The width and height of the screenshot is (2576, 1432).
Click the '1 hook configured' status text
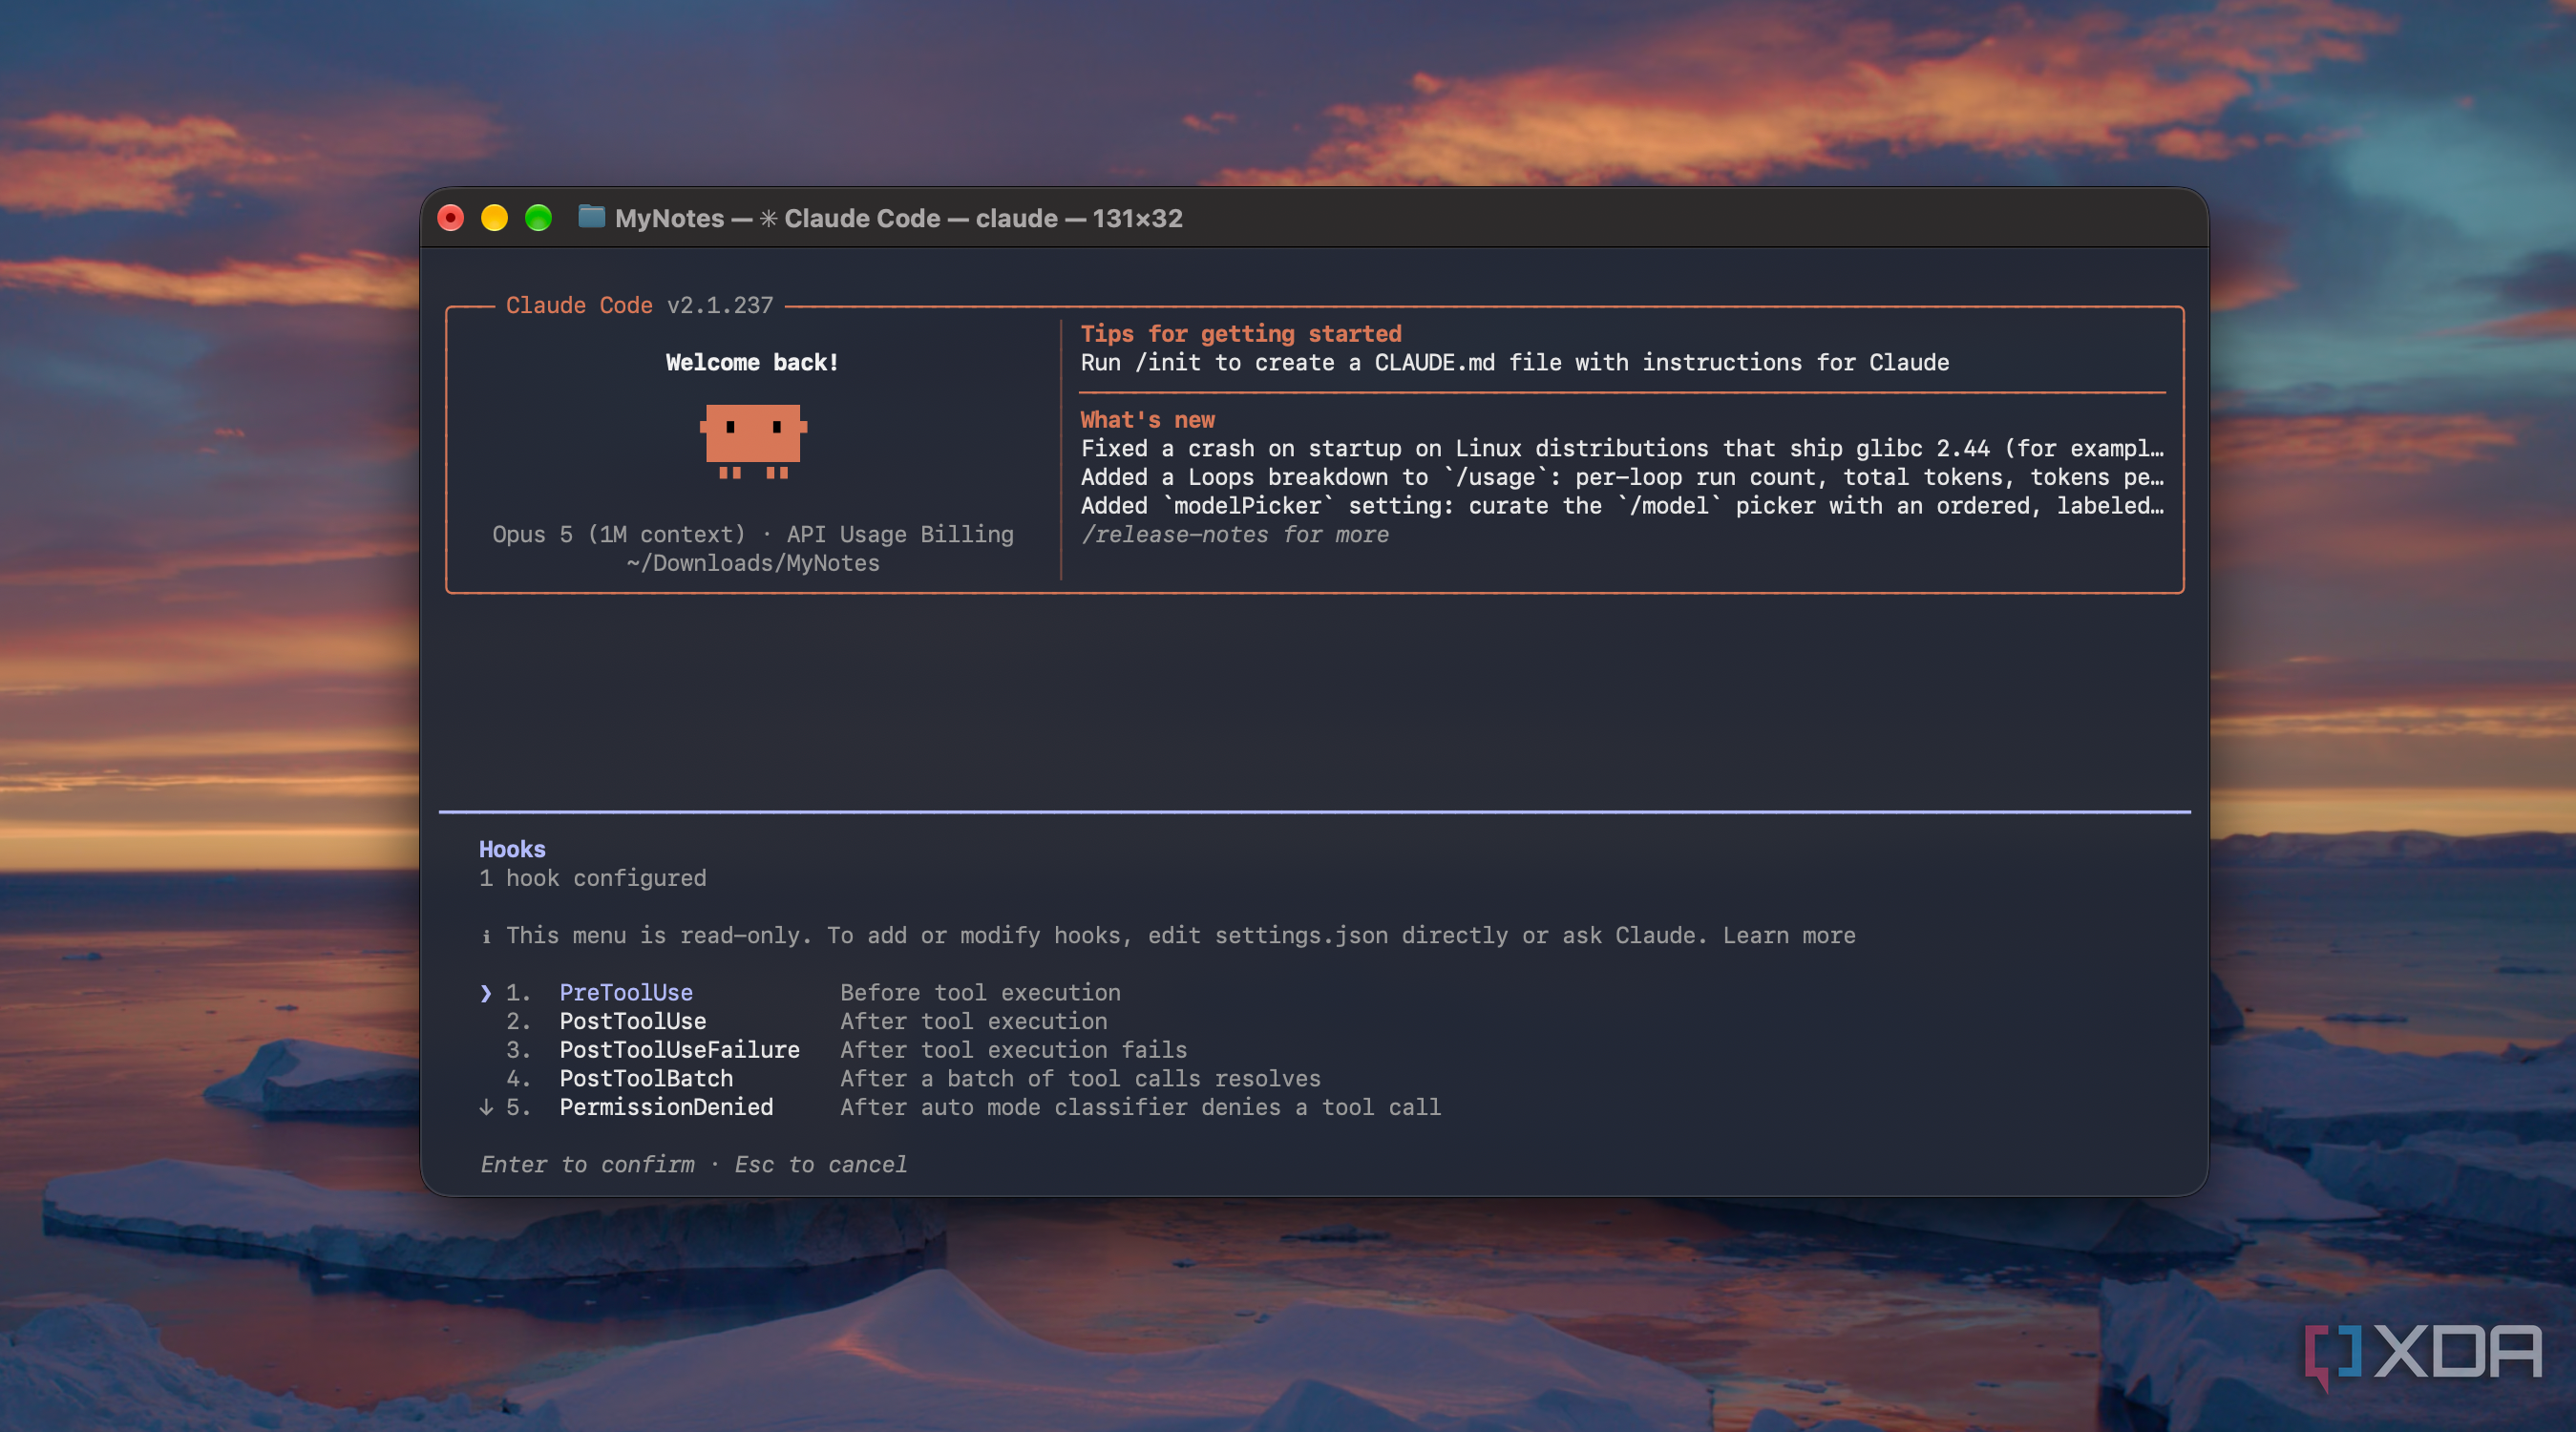point(593,878)
